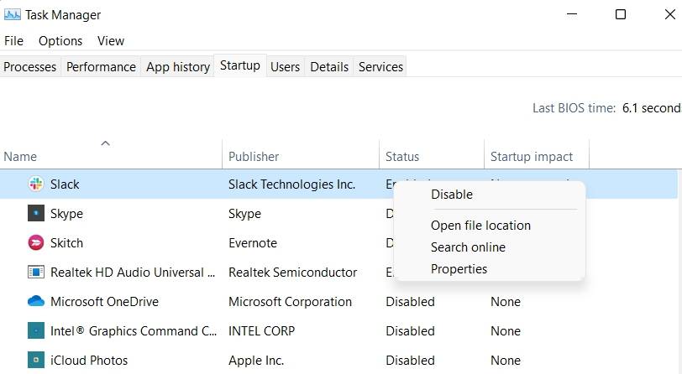Switch to the Processes tab

pyautogui.click(x=30, y=67)
